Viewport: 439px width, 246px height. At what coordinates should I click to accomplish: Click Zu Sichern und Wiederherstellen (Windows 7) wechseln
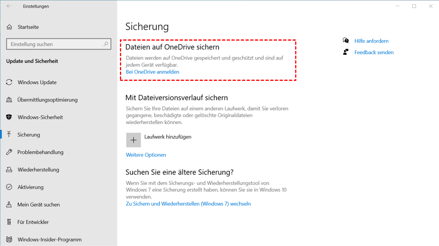pyautogui.click(x=188, y=203)
